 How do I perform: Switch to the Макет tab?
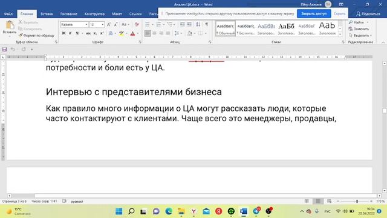click(117, 14)
